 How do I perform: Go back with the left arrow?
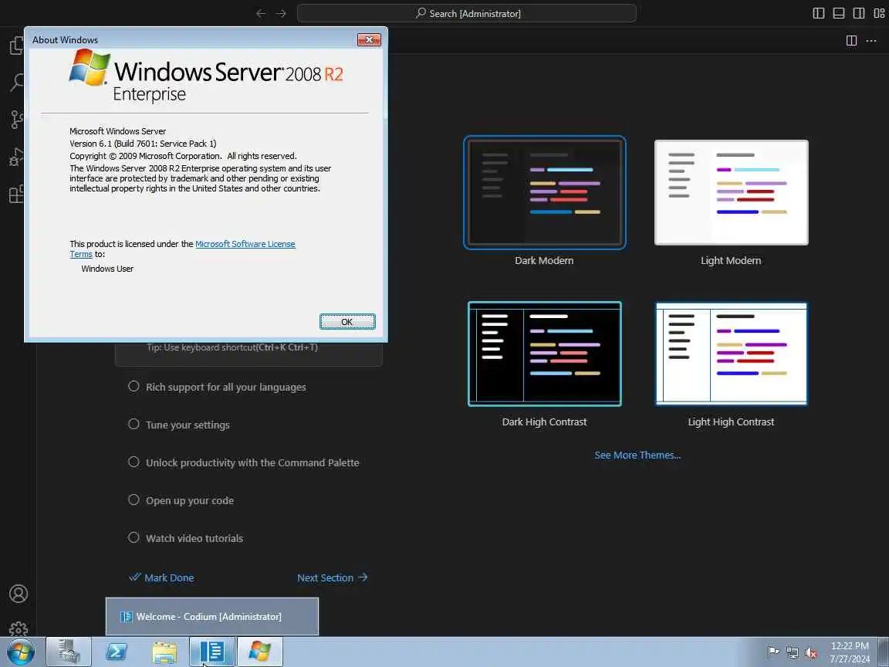(261, 13)
